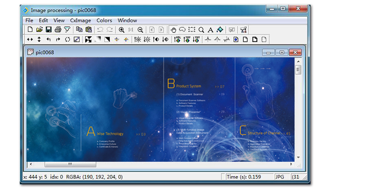The height and width of the screenshot is (189, 377).
Task: Toggle the rectangle selection tool
Action: pyautogui.click(x=192, y=30)
